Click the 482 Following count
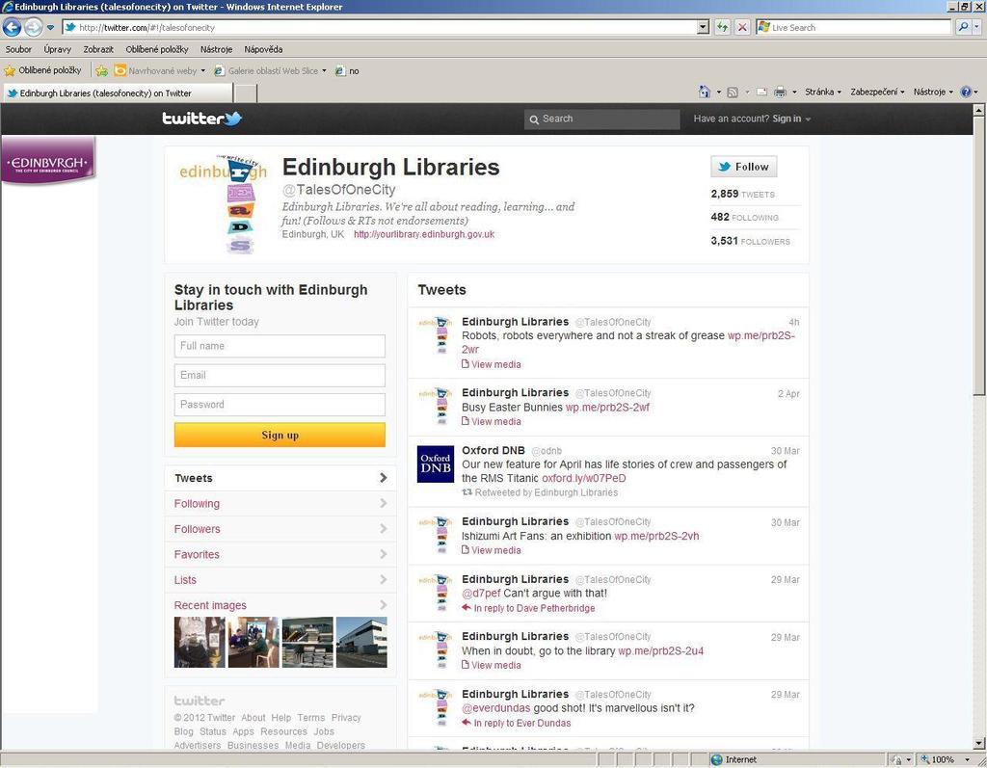The image size is (987, 768). (745, 217)
